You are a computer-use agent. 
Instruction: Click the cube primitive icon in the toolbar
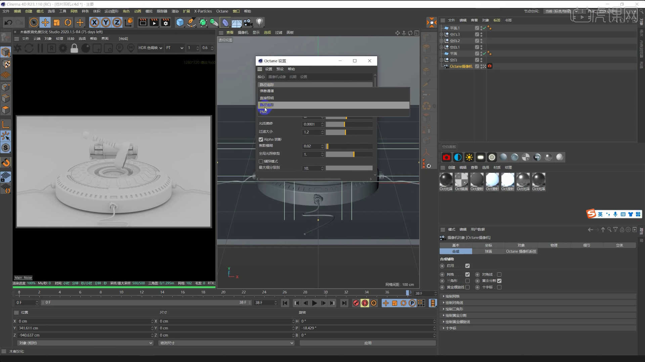tap(180, 22)
